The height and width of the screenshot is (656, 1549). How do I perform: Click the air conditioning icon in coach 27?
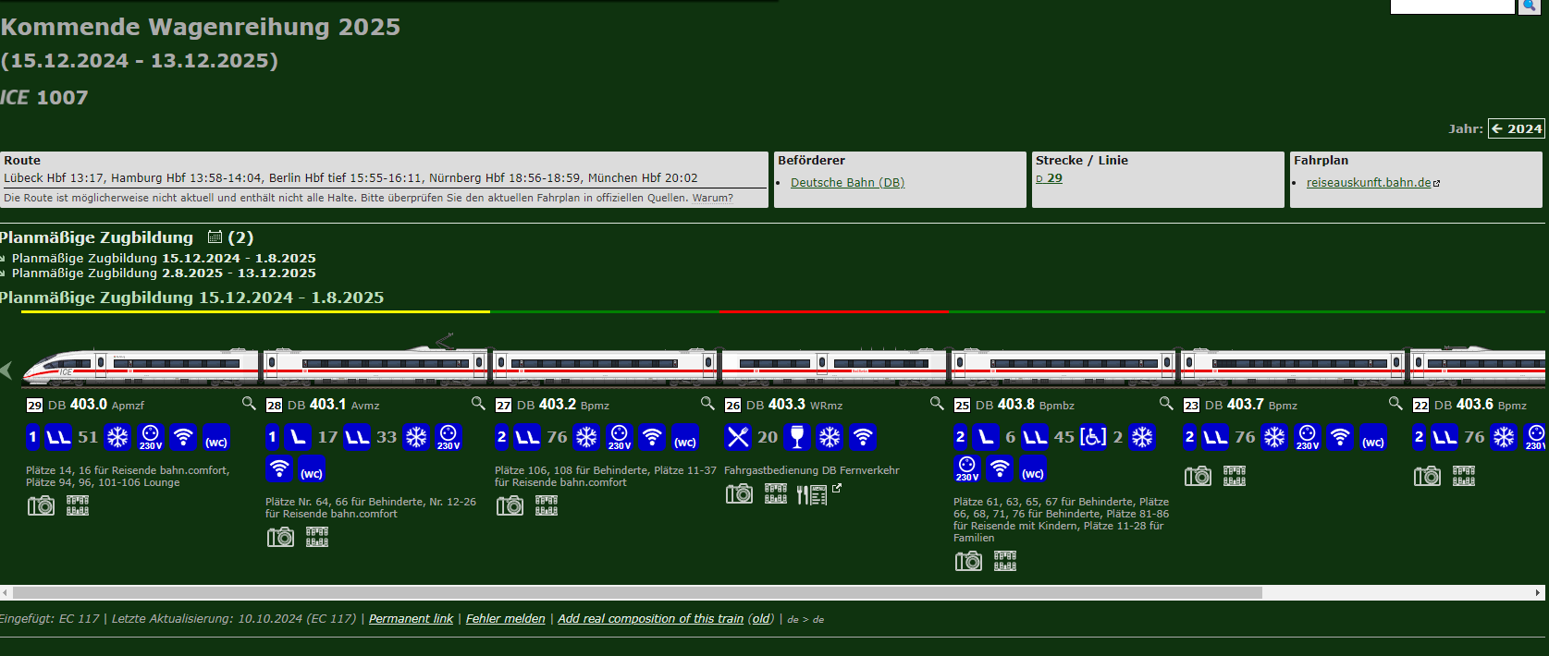pos(587,437)
